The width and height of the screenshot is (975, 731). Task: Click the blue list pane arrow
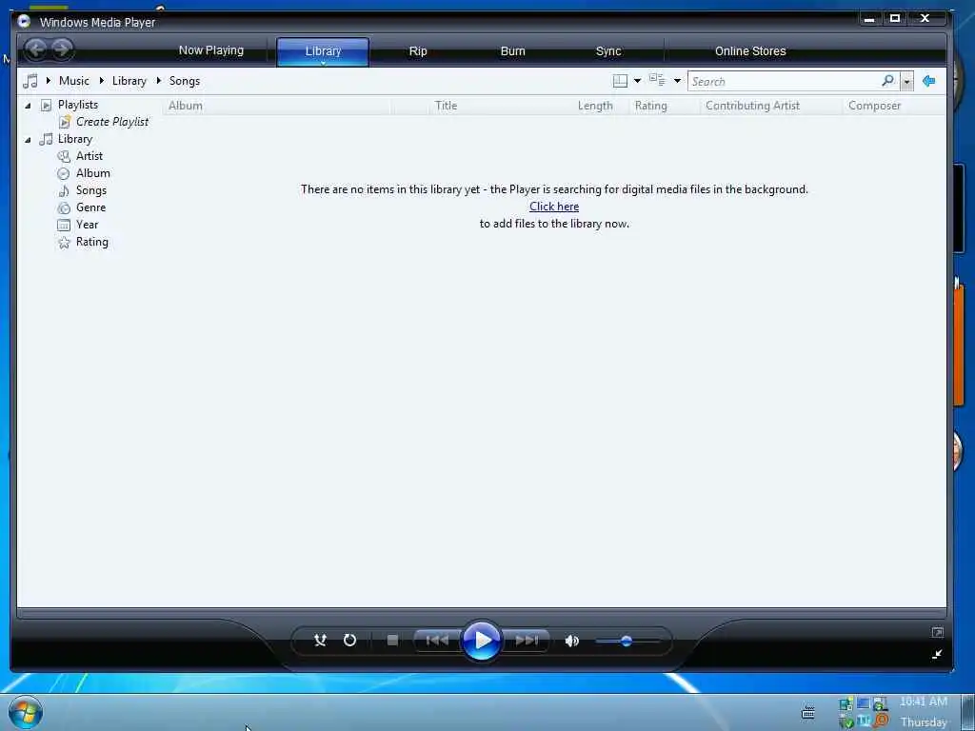click(x=929, y=81)
